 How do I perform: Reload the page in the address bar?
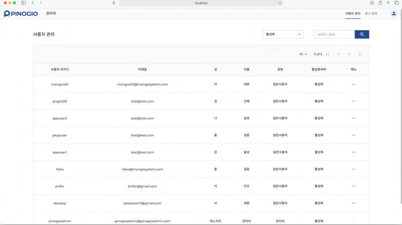(x=280, y=3)
